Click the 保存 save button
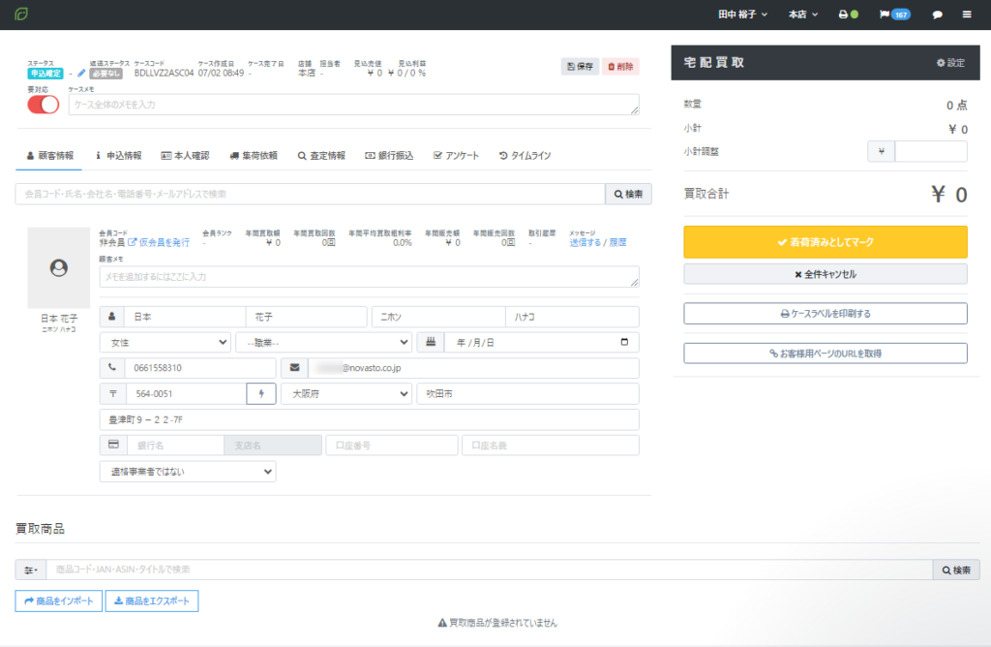The height and width of the screenshot is (647, 991). click(x=580, y=67)
